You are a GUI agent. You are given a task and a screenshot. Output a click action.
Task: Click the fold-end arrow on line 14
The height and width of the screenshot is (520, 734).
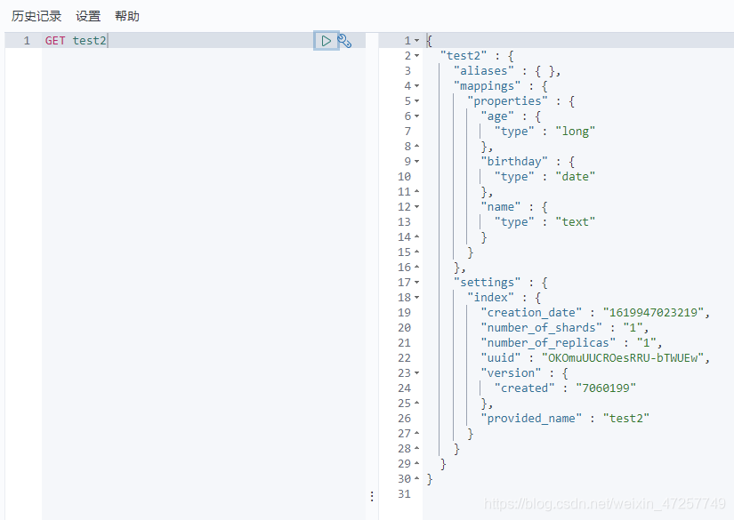[x=416, y=237]
